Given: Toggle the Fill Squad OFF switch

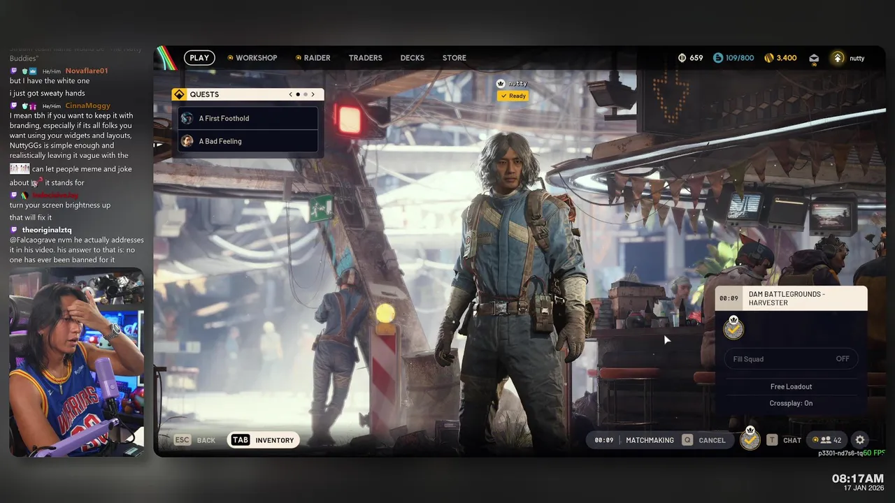Looking at the screenshot, I should coord(792,359).
